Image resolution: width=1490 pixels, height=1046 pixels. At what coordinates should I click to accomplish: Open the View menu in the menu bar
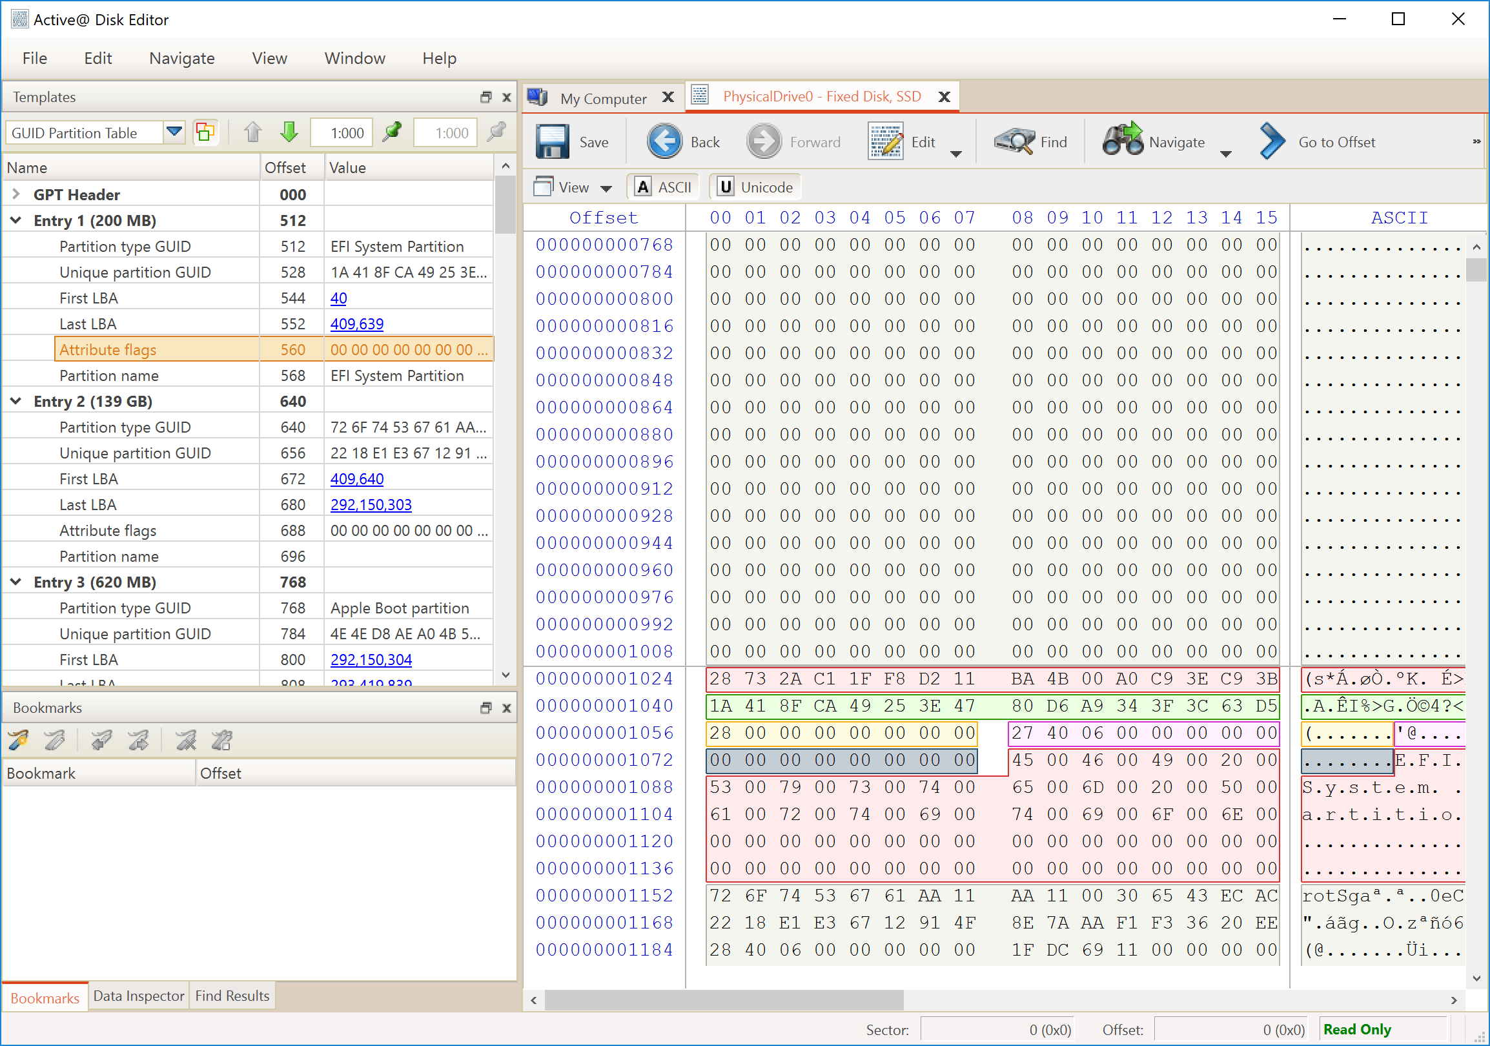[269, 58]
